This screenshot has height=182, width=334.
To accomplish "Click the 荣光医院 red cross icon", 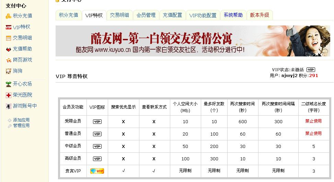I will (9, 95).
